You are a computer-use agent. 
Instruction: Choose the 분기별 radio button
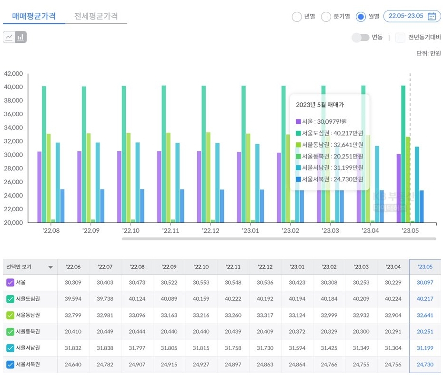[x=326, y=17]
